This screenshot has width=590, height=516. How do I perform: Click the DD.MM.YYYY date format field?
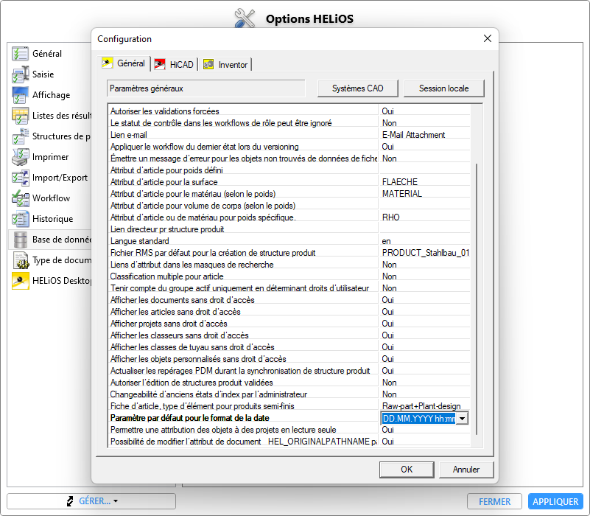click(x=418, y=419)
